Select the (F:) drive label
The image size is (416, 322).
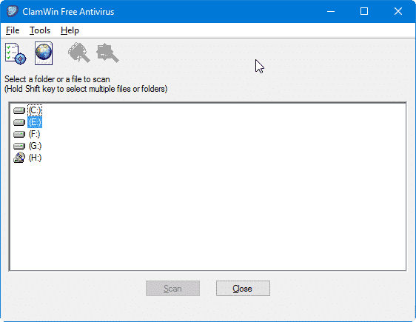[35, 134]
